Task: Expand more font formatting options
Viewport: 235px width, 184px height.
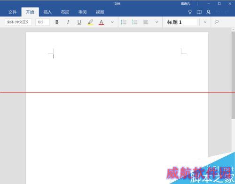Action: [112, 22]
